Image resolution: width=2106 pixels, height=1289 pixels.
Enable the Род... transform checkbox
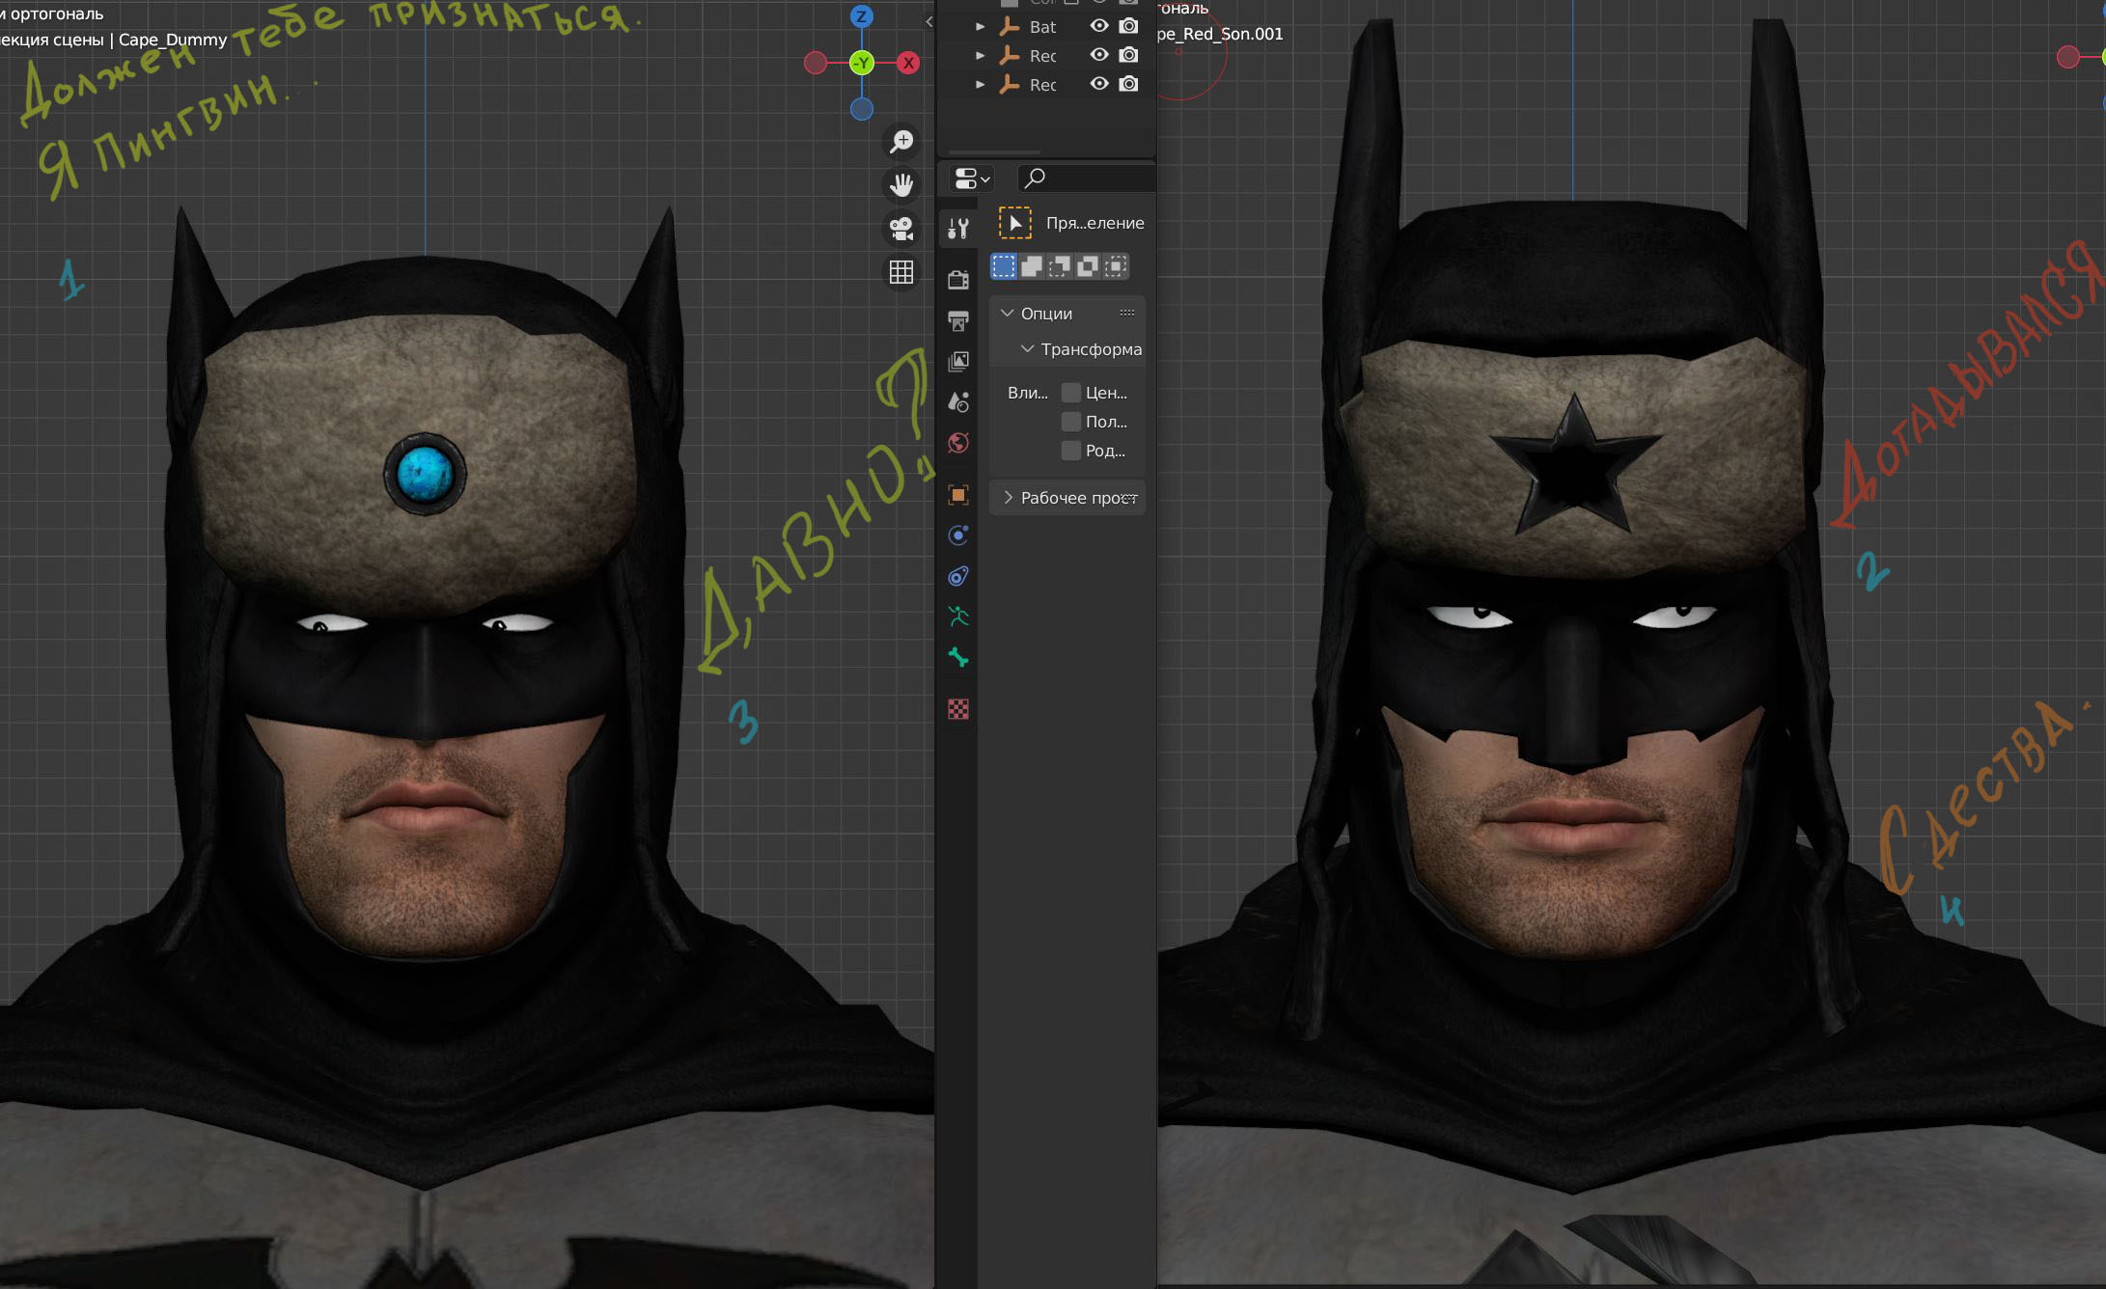click(x=1070, y=451)
